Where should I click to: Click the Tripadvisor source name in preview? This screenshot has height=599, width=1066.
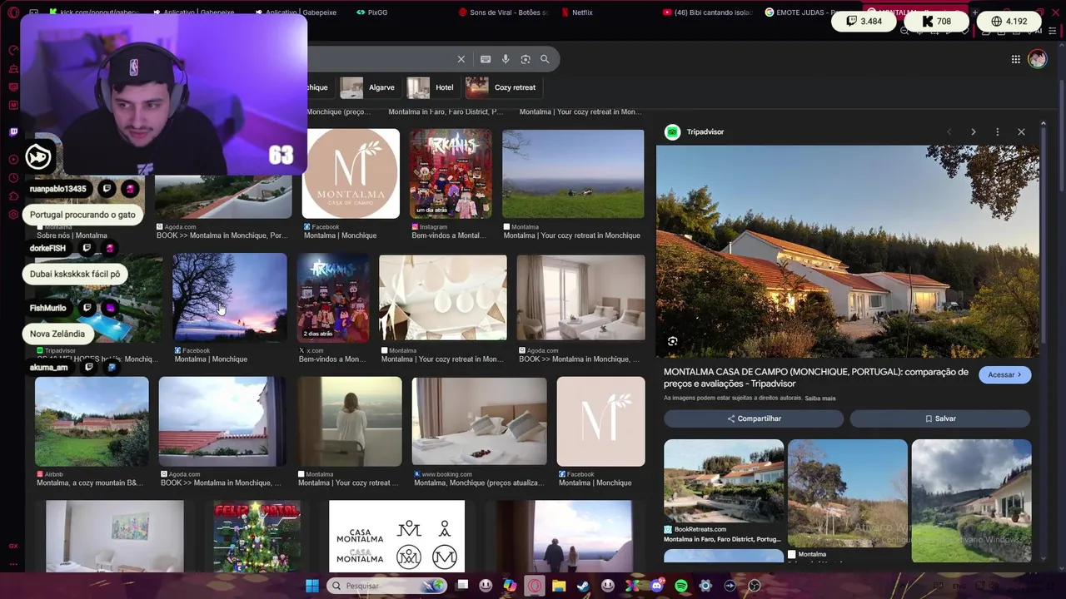[705, 131]
